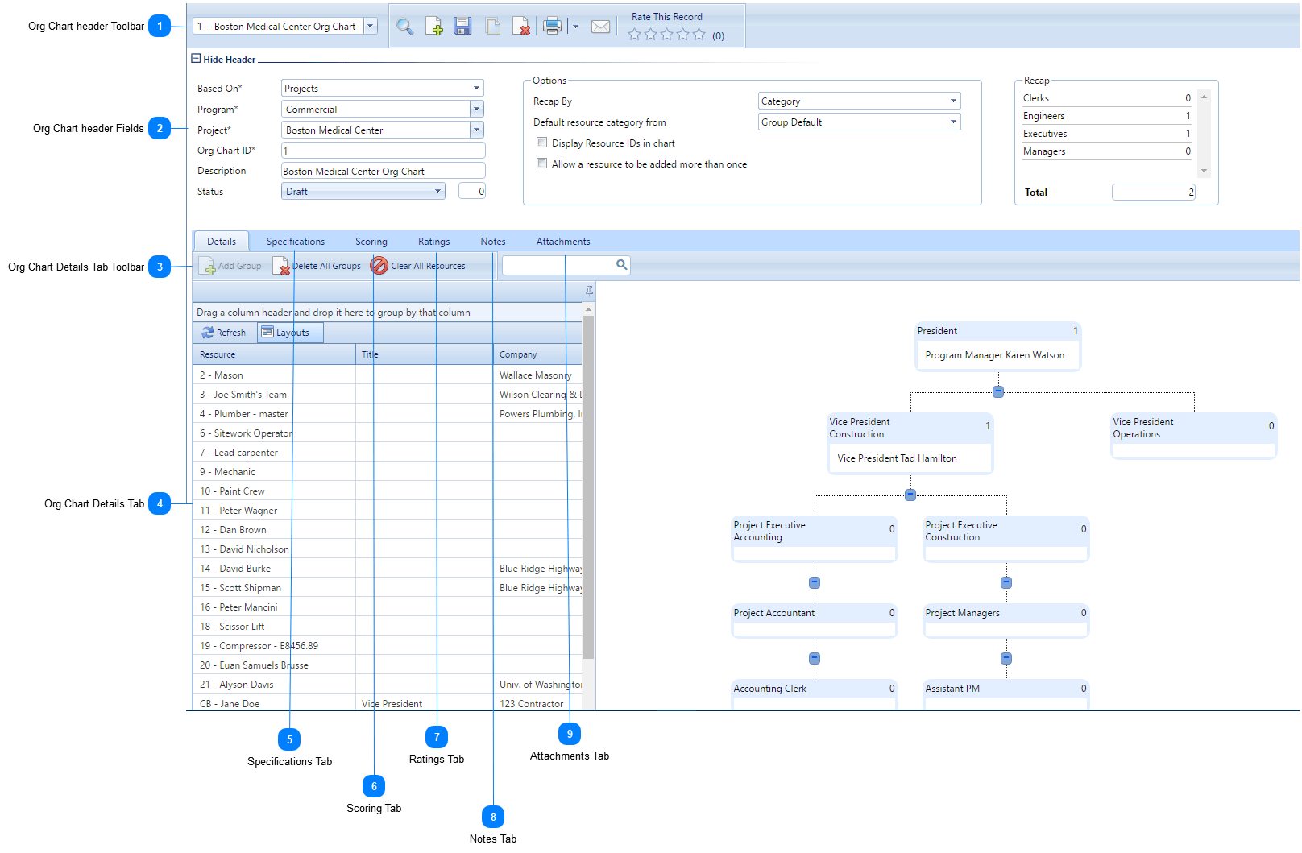Collapse the node under Project Executive Accounting
This screenshot has height=853, width=1302.
(815, 582)
